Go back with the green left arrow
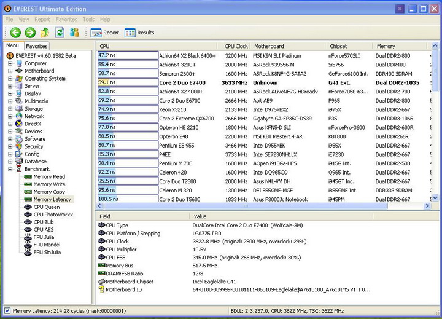 pyautogui.click(x=15, y=33)
